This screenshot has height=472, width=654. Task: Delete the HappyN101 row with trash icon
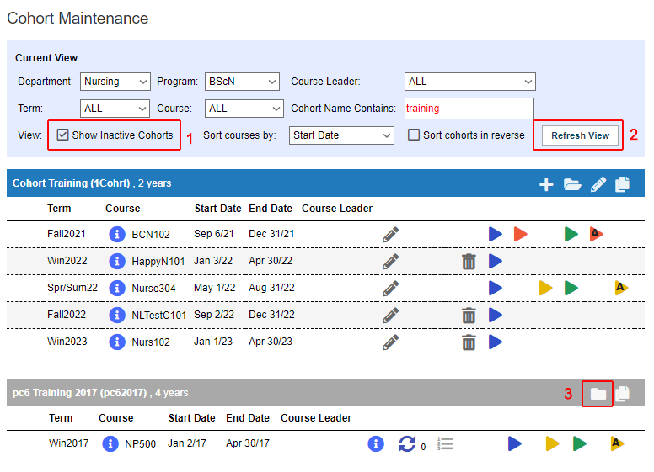(469, 262)
